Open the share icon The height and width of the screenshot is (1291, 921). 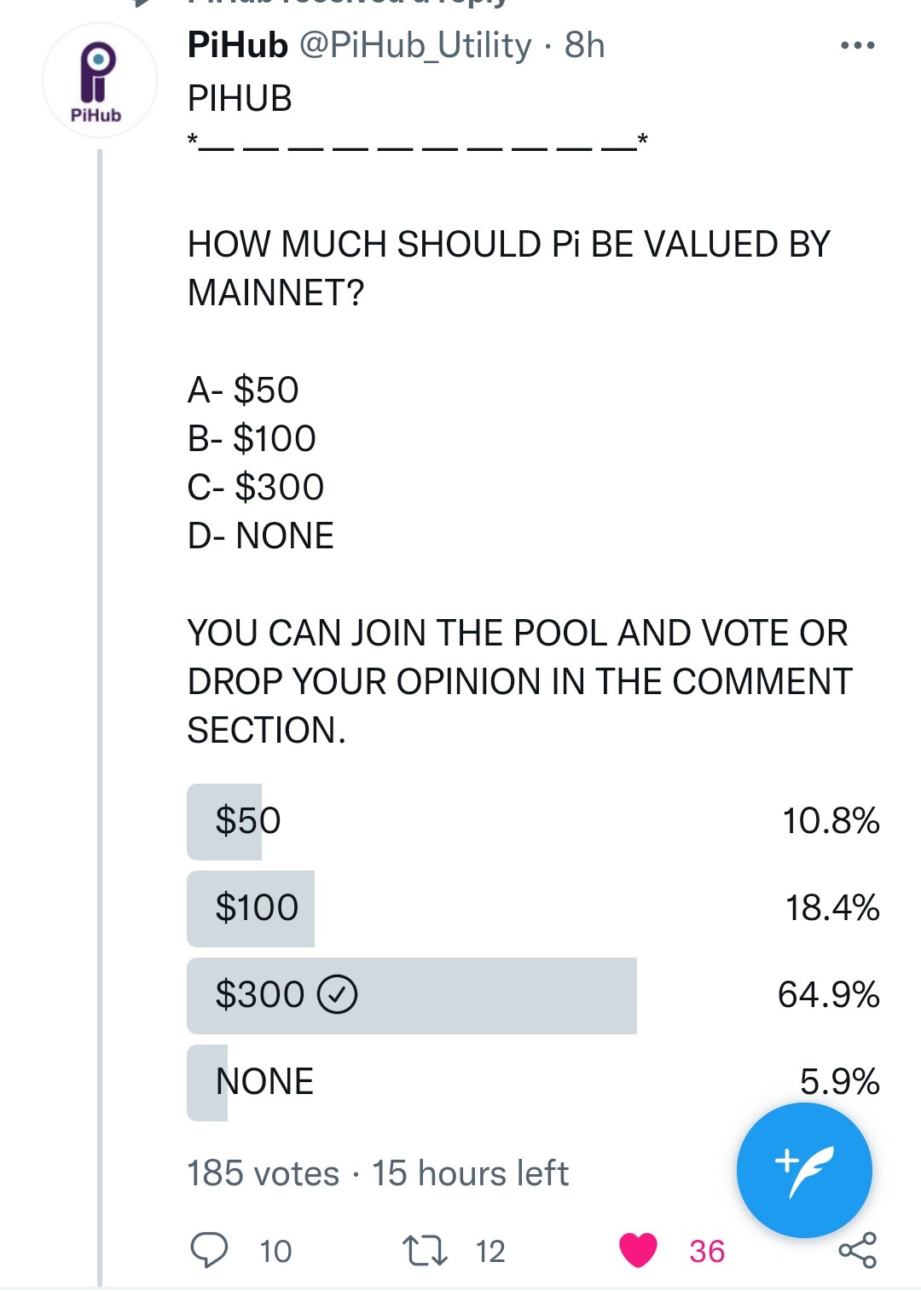point(857,1250)
